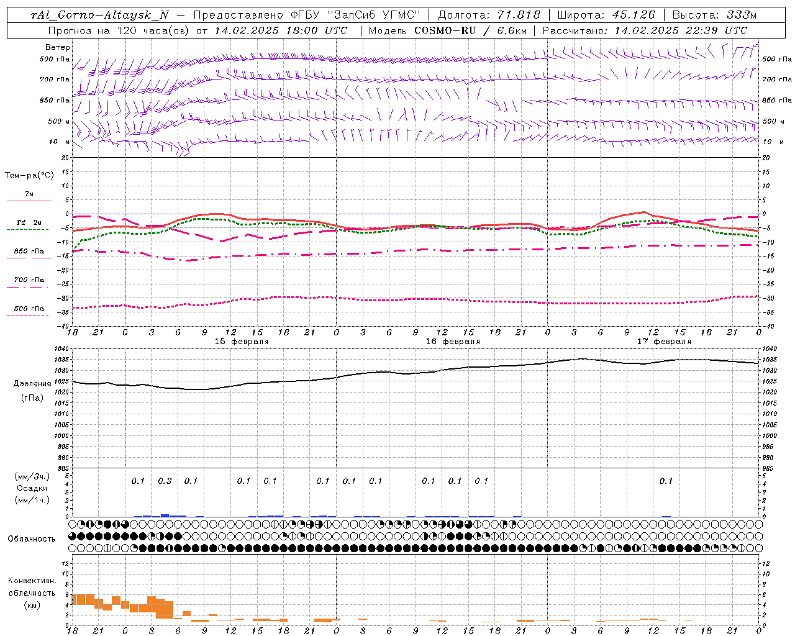
Task: Click the 17 февраля date label
Action: (664, 342)
